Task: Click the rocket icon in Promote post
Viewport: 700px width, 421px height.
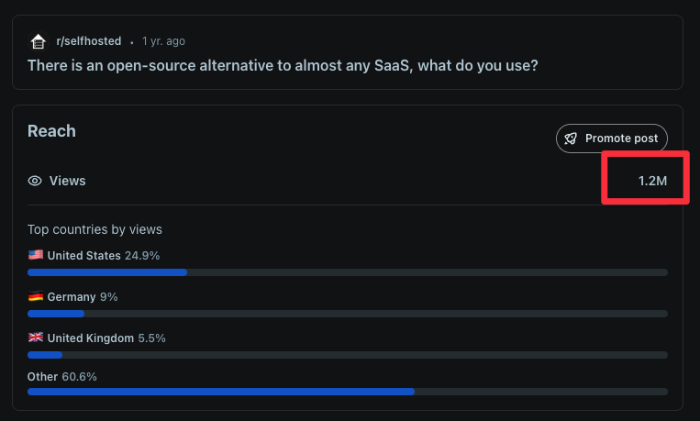Action: [x=572, y=138]
